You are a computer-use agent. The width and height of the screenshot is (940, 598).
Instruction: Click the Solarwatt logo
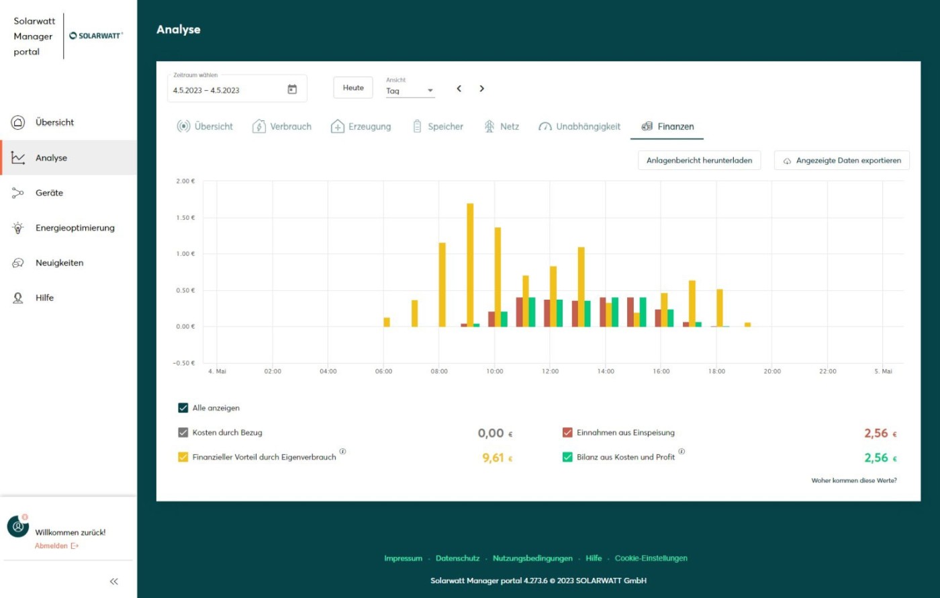[x=96, y=36]
